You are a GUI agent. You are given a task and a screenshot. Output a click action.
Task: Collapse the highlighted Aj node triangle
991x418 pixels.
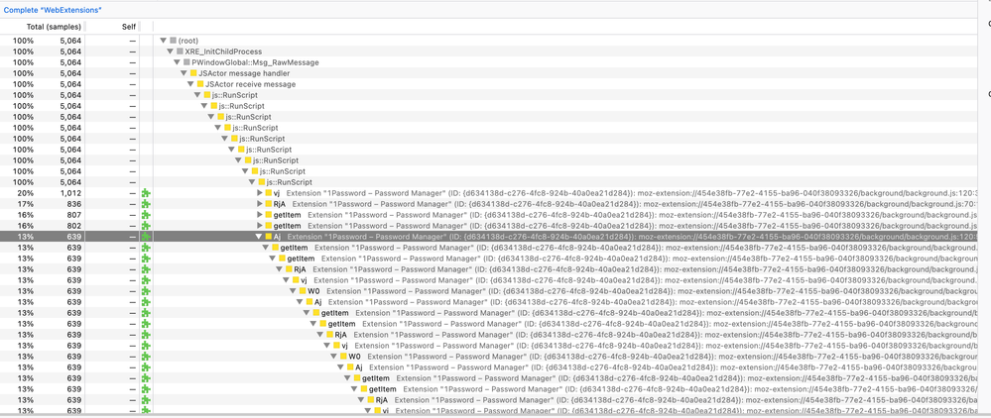point(260,237)
